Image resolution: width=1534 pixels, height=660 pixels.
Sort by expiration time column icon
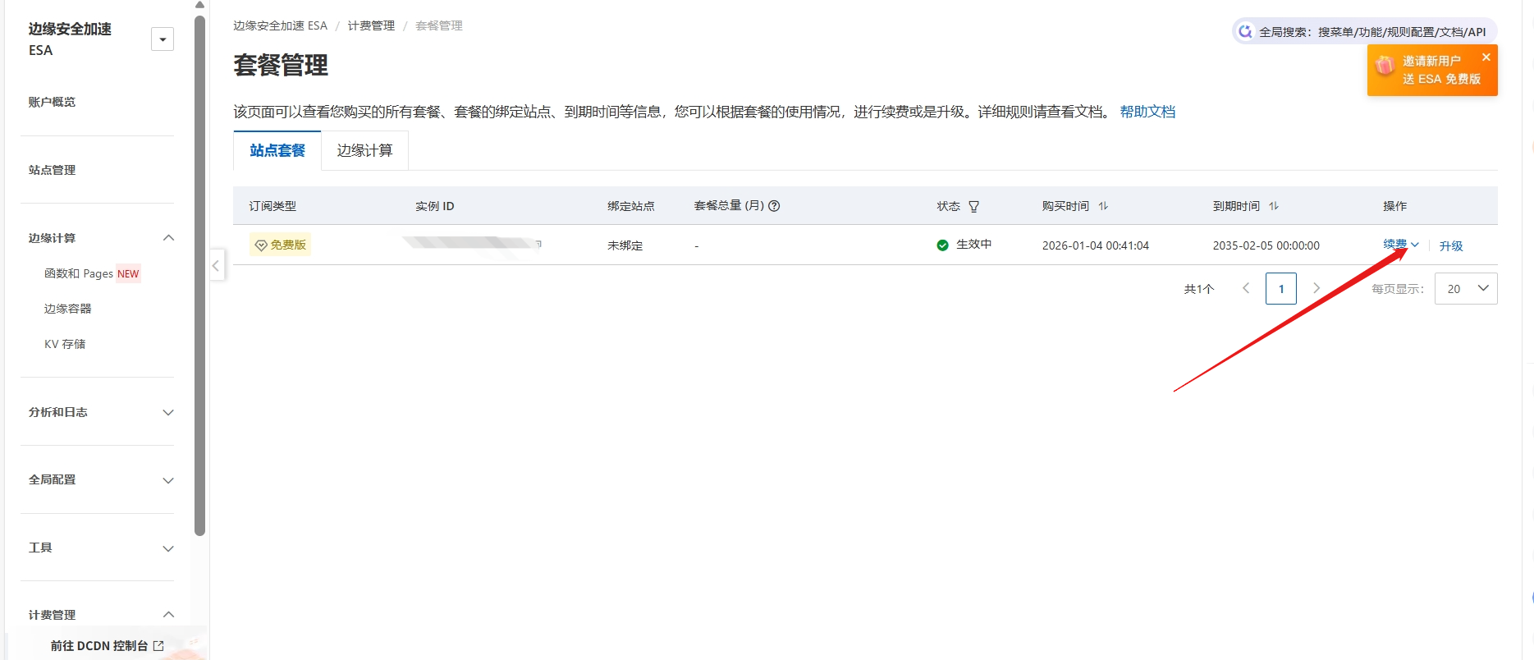click(x=1274, y=206)
